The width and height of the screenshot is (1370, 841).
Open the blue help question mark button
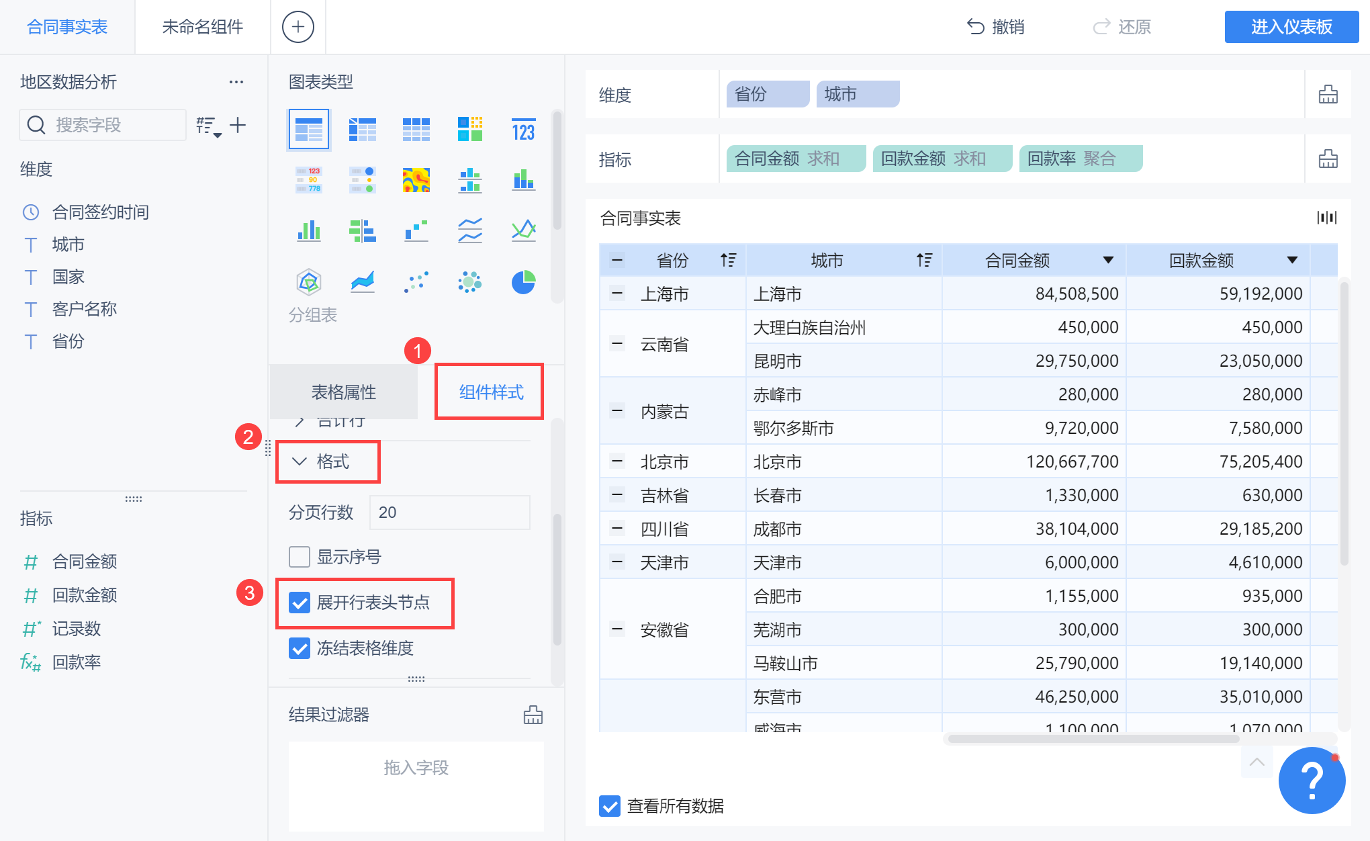1311,780
